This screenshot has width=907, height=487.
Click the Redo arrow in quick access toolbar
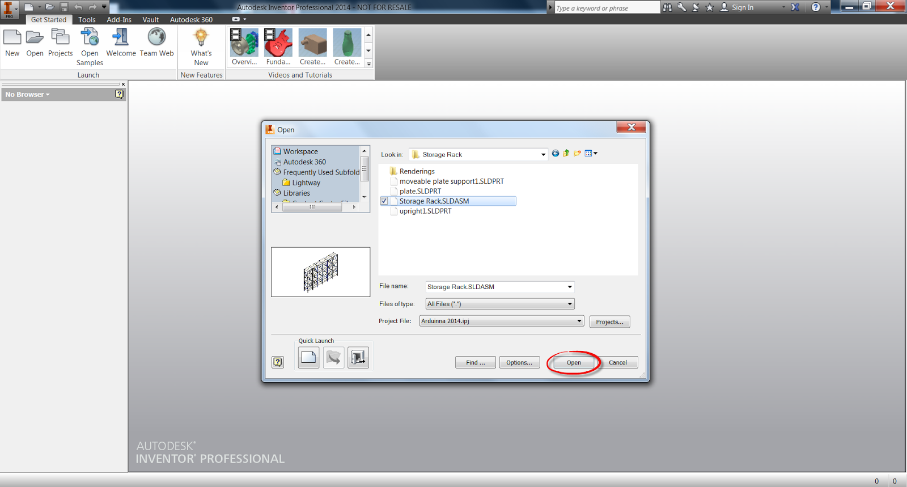pos(92,7)
